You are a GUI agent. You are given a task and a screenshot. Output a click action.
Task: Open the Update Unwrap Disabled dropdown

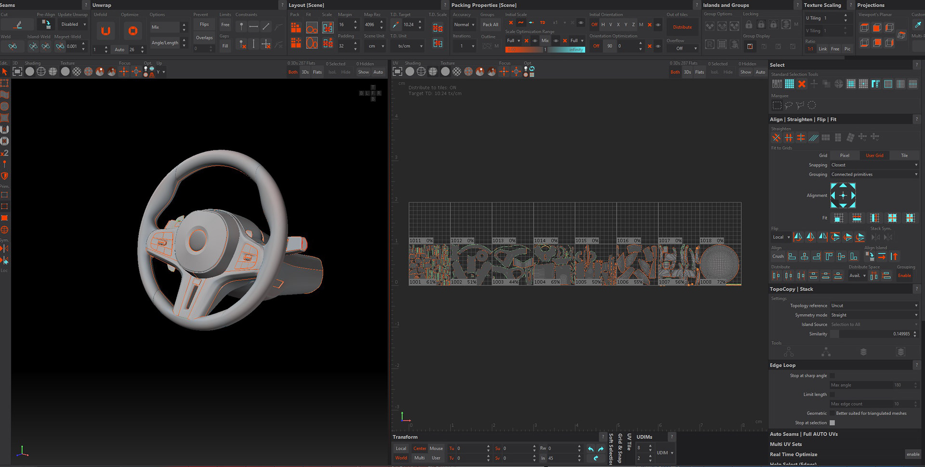coord(73,25)
